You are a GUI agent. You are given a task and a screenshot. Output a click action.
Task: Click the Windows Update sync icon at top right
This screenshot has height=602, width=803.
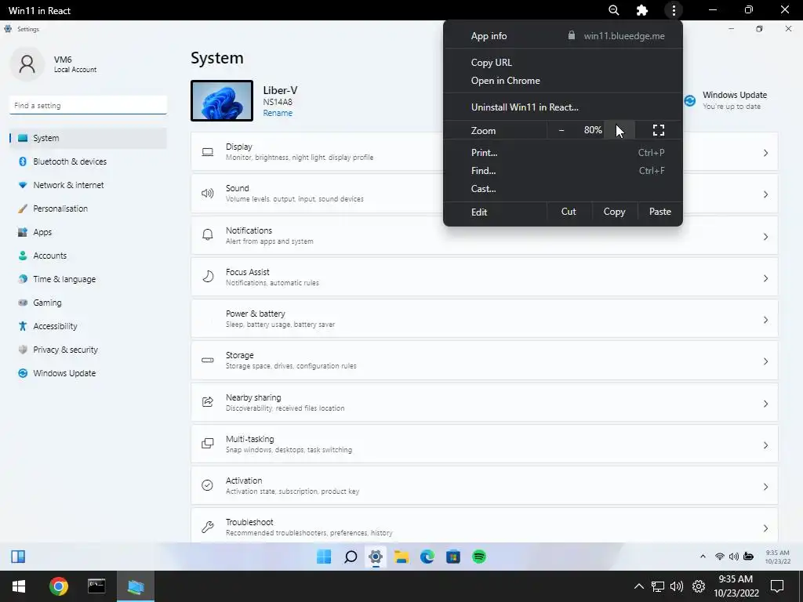pos(690,101)
